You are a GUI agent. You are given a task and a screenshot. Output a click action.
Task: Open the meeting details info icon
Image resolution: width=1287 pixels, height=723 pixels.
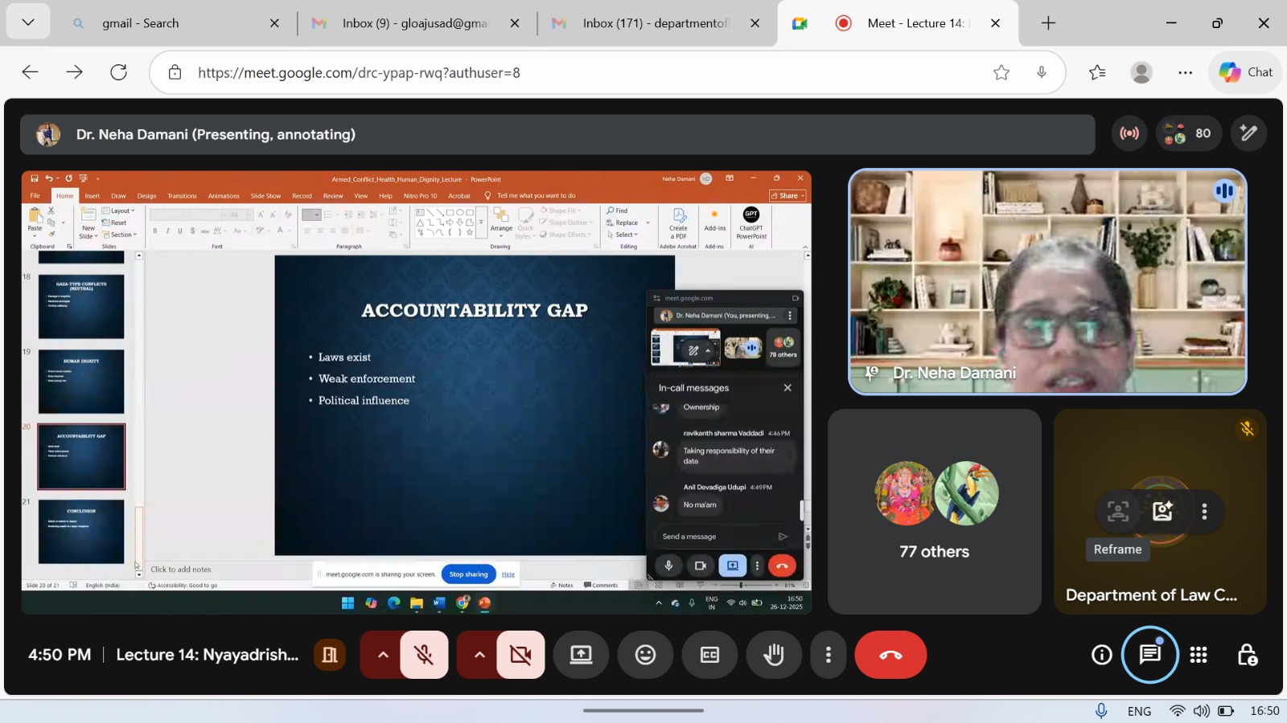pos(1101,655)
